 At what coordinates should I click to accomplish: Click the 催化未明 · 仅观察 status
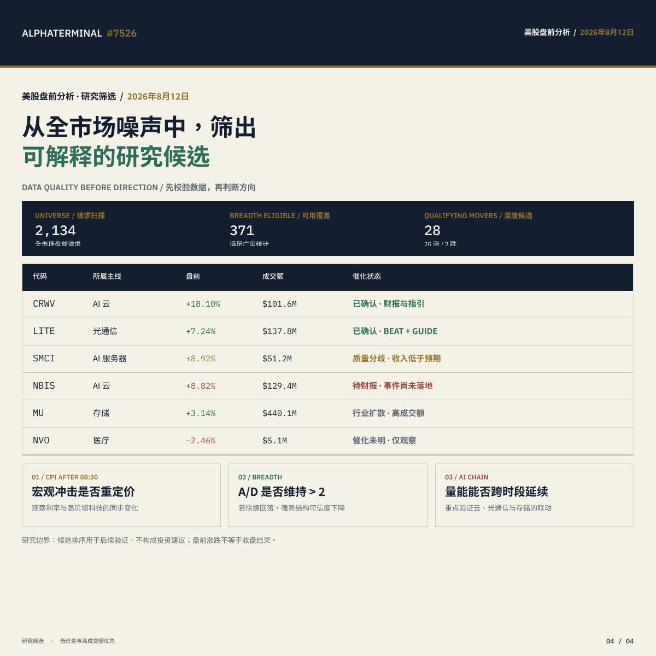click(x=384, y=441)
